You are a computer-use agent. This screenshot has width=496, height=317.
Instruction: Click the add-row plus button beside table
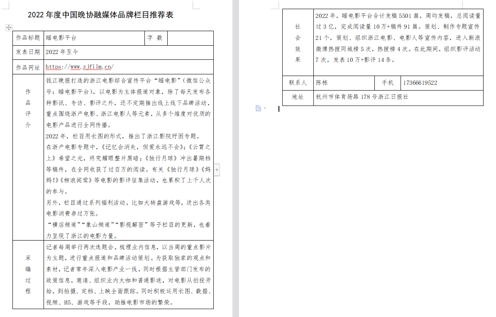point(217,170)
